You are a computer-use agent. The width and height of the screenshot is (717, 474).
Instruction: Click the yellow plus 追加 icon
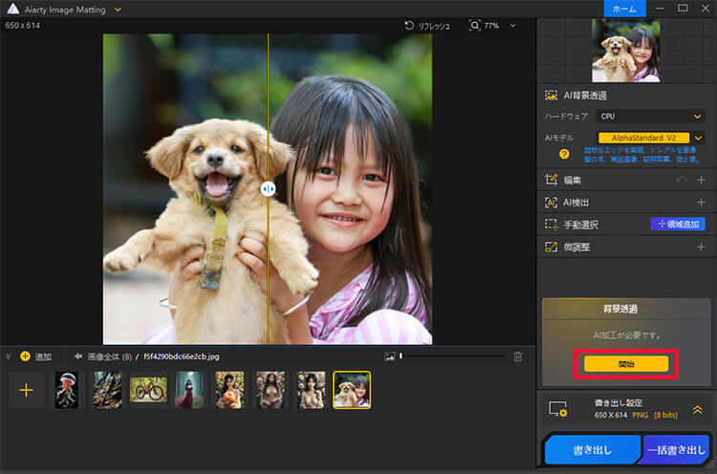click(x=25, y=356)
